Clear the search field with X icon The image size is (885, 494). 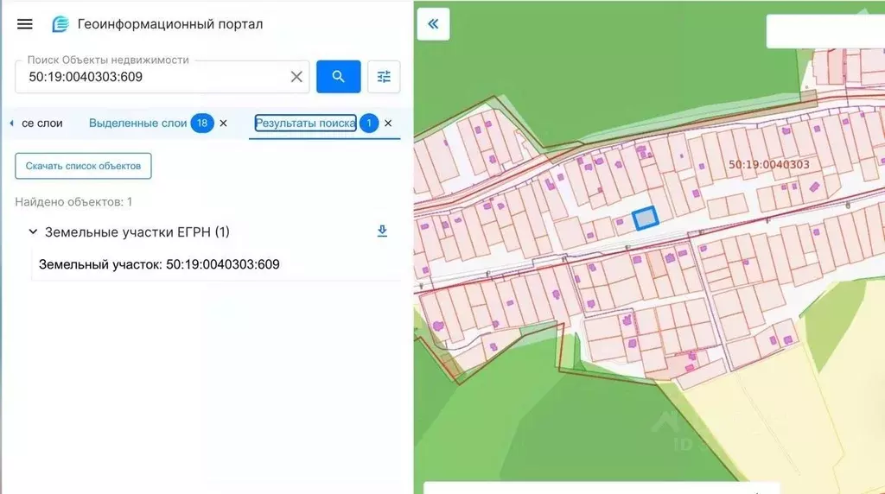(x=296, y=77)
